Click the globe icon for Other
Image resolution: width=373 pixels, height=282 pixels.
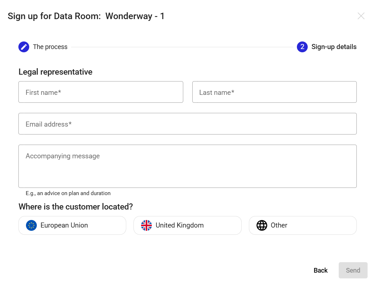[262, 225]
